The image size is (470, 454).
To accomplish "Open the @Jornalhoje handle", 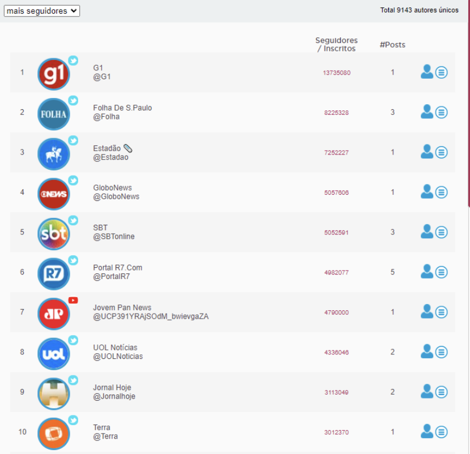I will 114,396.
